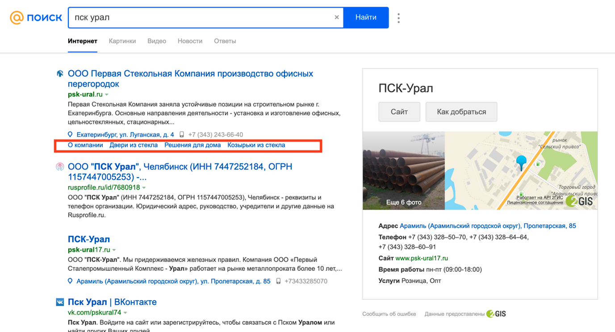
Task: Clear the search field with the X icon
Action: (x=337, y=18)
